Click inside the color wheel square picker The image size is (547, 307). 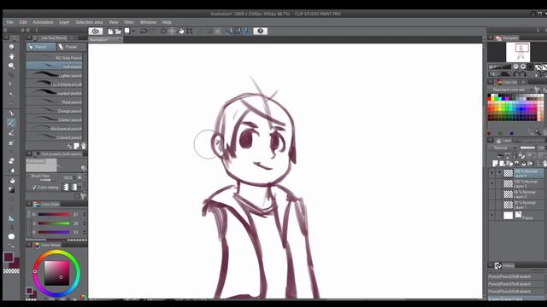(56, 273)
